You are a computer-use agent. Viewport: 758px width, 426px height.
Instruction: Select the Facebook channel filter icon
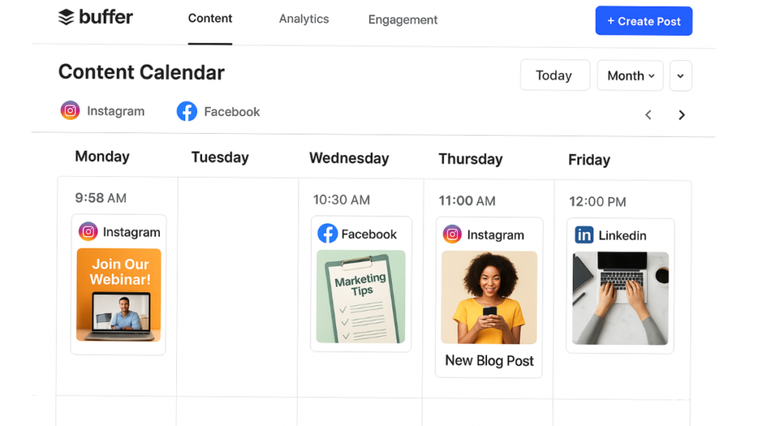[187, 111]
